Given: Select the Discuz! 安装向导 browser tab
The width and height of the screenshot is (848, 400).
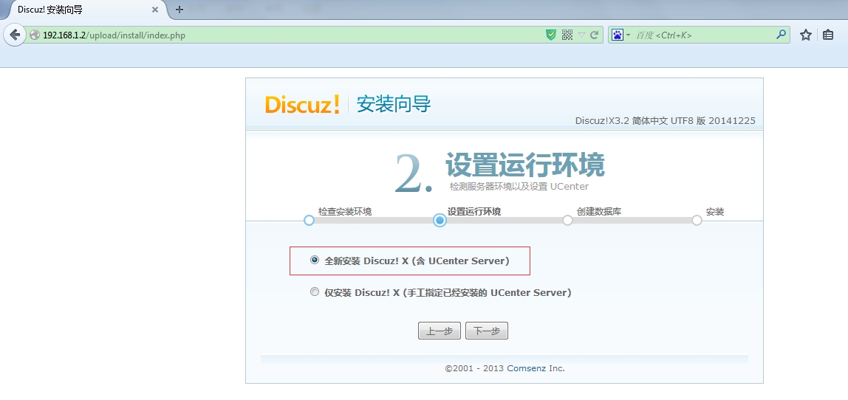Looking at the screenshot, I should click(x=86, y=10).
